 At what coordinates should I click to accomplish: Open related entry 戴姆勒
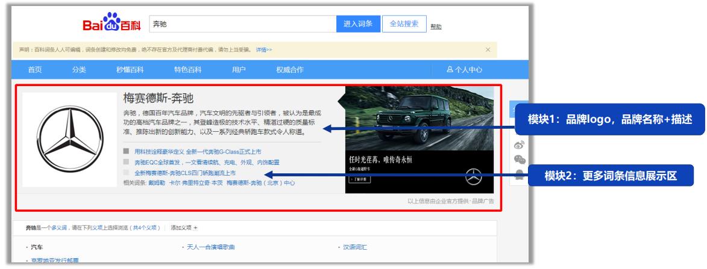156,183
